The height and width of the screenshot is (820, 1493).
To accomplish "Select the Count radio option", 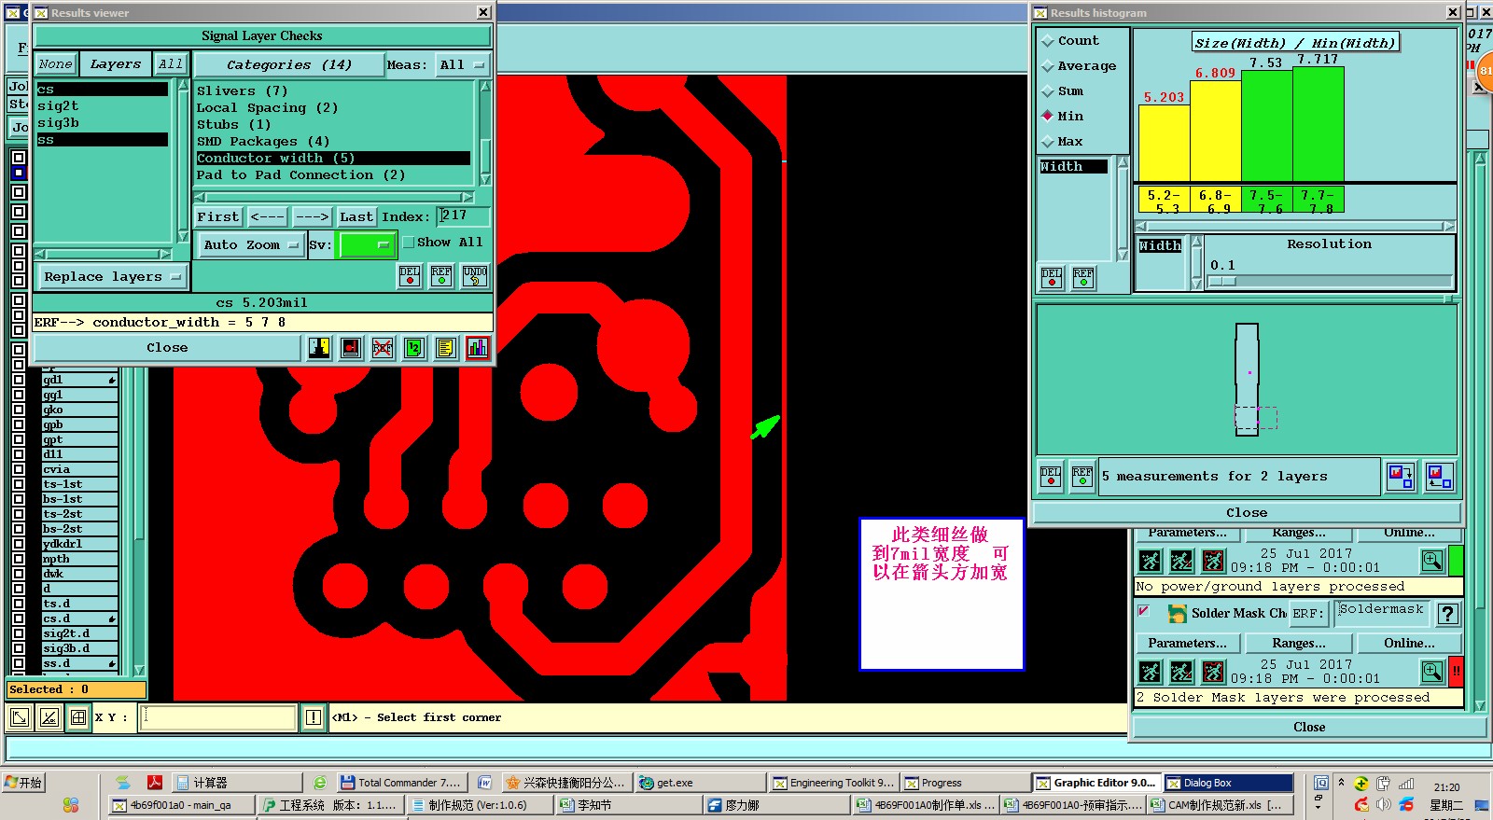I will pyautogui.click(x=1048, y=41).
